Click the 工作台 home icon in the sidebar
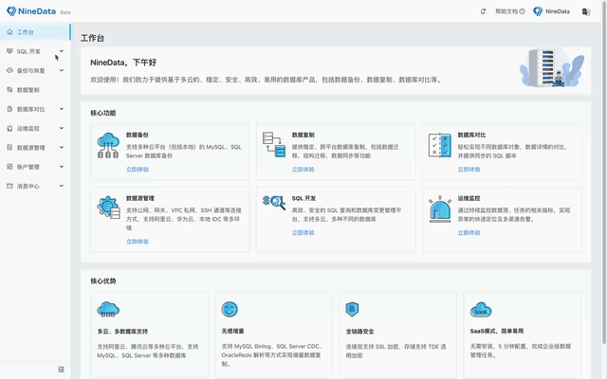The image size is (607, 379). pyautogui.click(x=9, y=32)
